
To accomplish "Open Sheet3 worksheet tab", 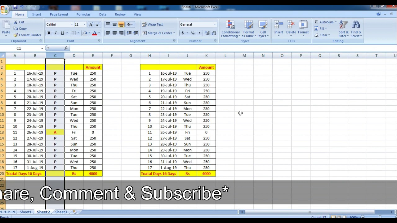I will coord(61,212).
